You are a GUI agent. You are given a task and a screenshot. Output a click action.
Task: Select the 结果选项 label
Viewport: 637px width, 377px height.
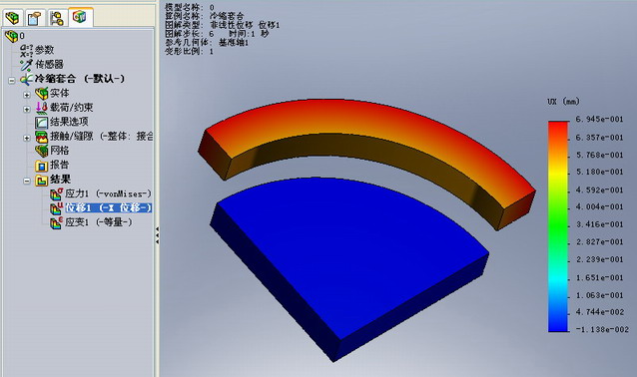pyautogui.click(x=69, y=122)
